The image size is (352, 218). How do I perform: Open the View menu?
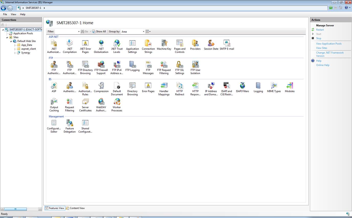point(13,14)
